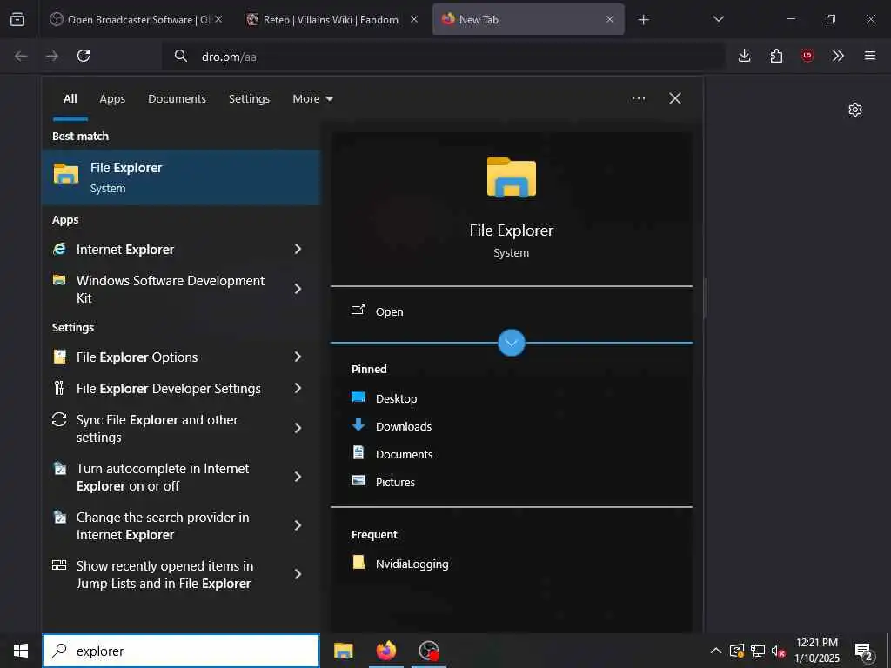Expand Show recently opened items arrow

(x=298, y=574)
